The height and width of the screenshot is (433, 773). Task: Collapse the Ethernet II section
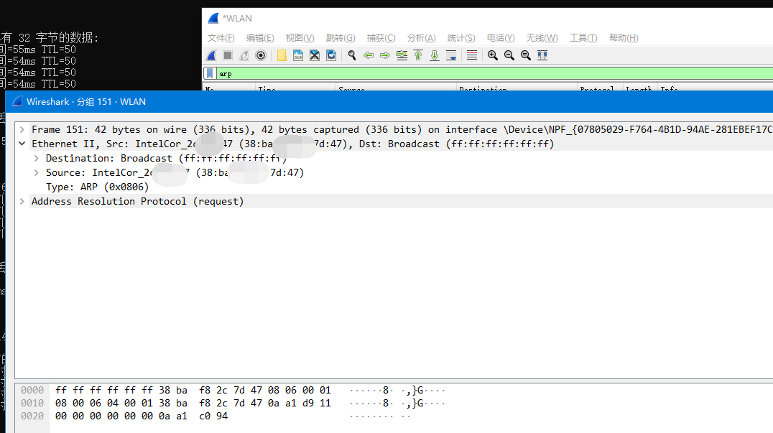click(x=22, y=144)
